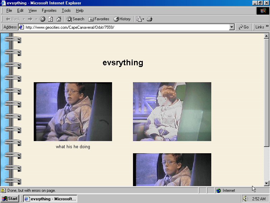Click the vertical scrollbar down arrow
270x203 pixels.
pyautogui.click(x=266, y=183)
